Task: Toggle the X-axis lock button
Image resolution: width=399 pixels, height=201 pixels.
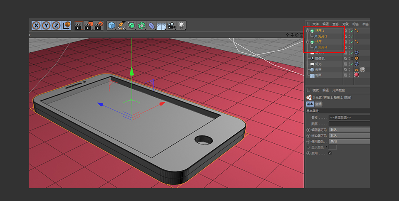Action: pyautogui.click(x=37, y=26)
